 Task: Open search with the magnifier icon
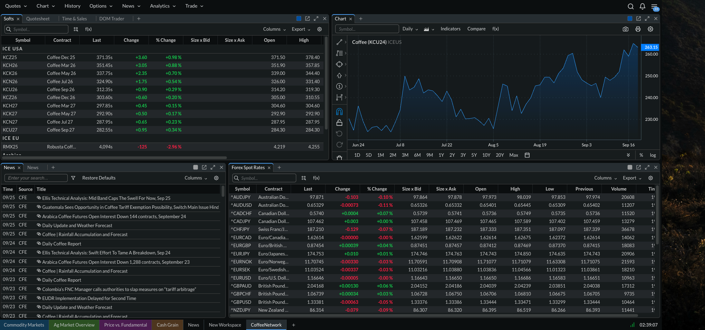(630, 6)
